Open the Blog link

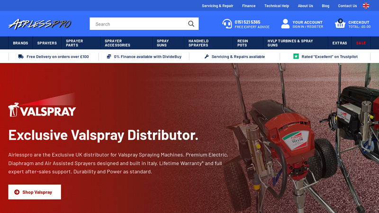click(325, 6)
